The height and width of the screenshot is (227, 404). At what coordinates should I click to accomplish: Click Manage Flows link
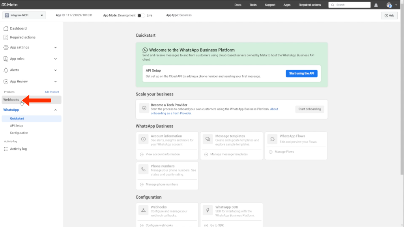[x=284, y=152]
